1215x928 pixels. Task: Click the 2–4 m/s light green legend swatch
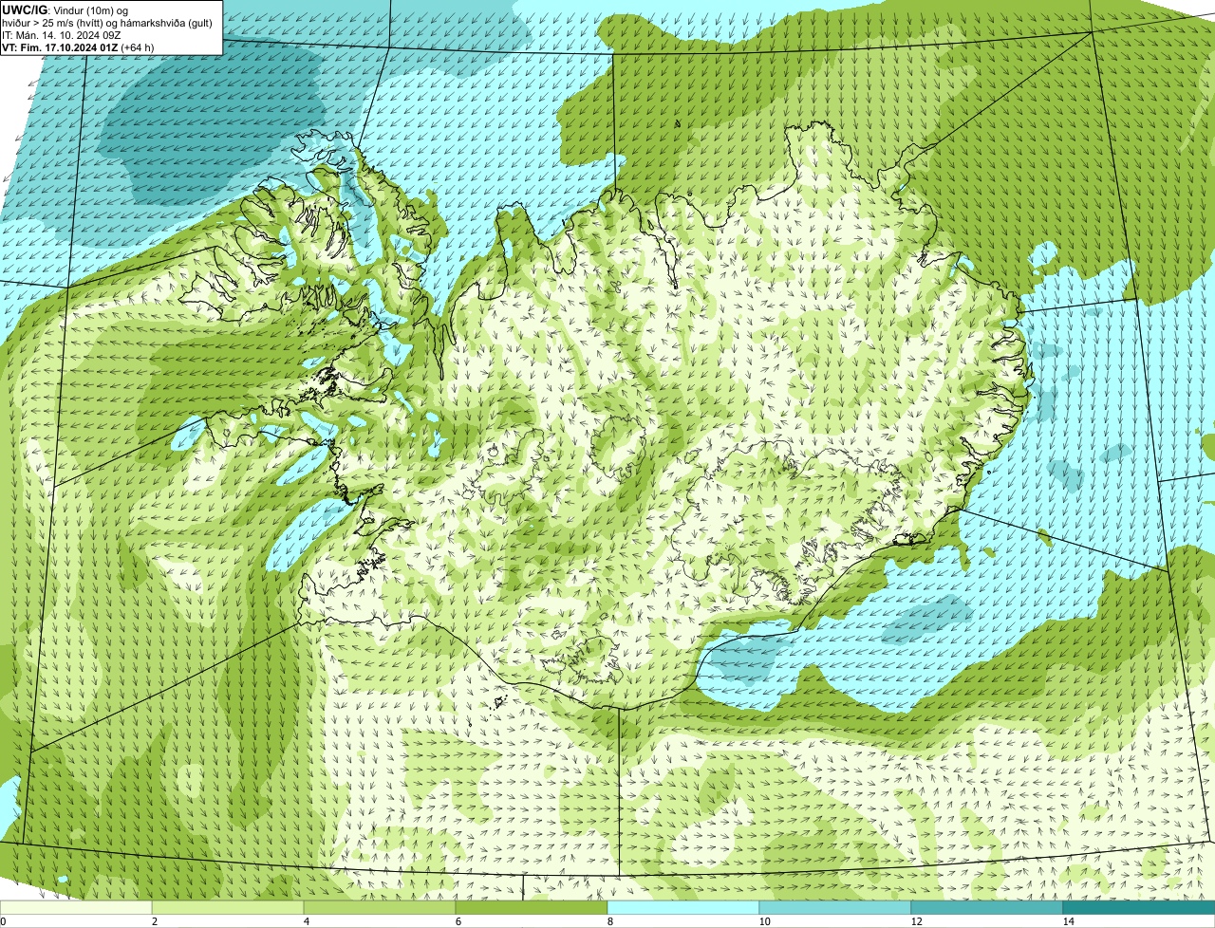tap(228, 908)
